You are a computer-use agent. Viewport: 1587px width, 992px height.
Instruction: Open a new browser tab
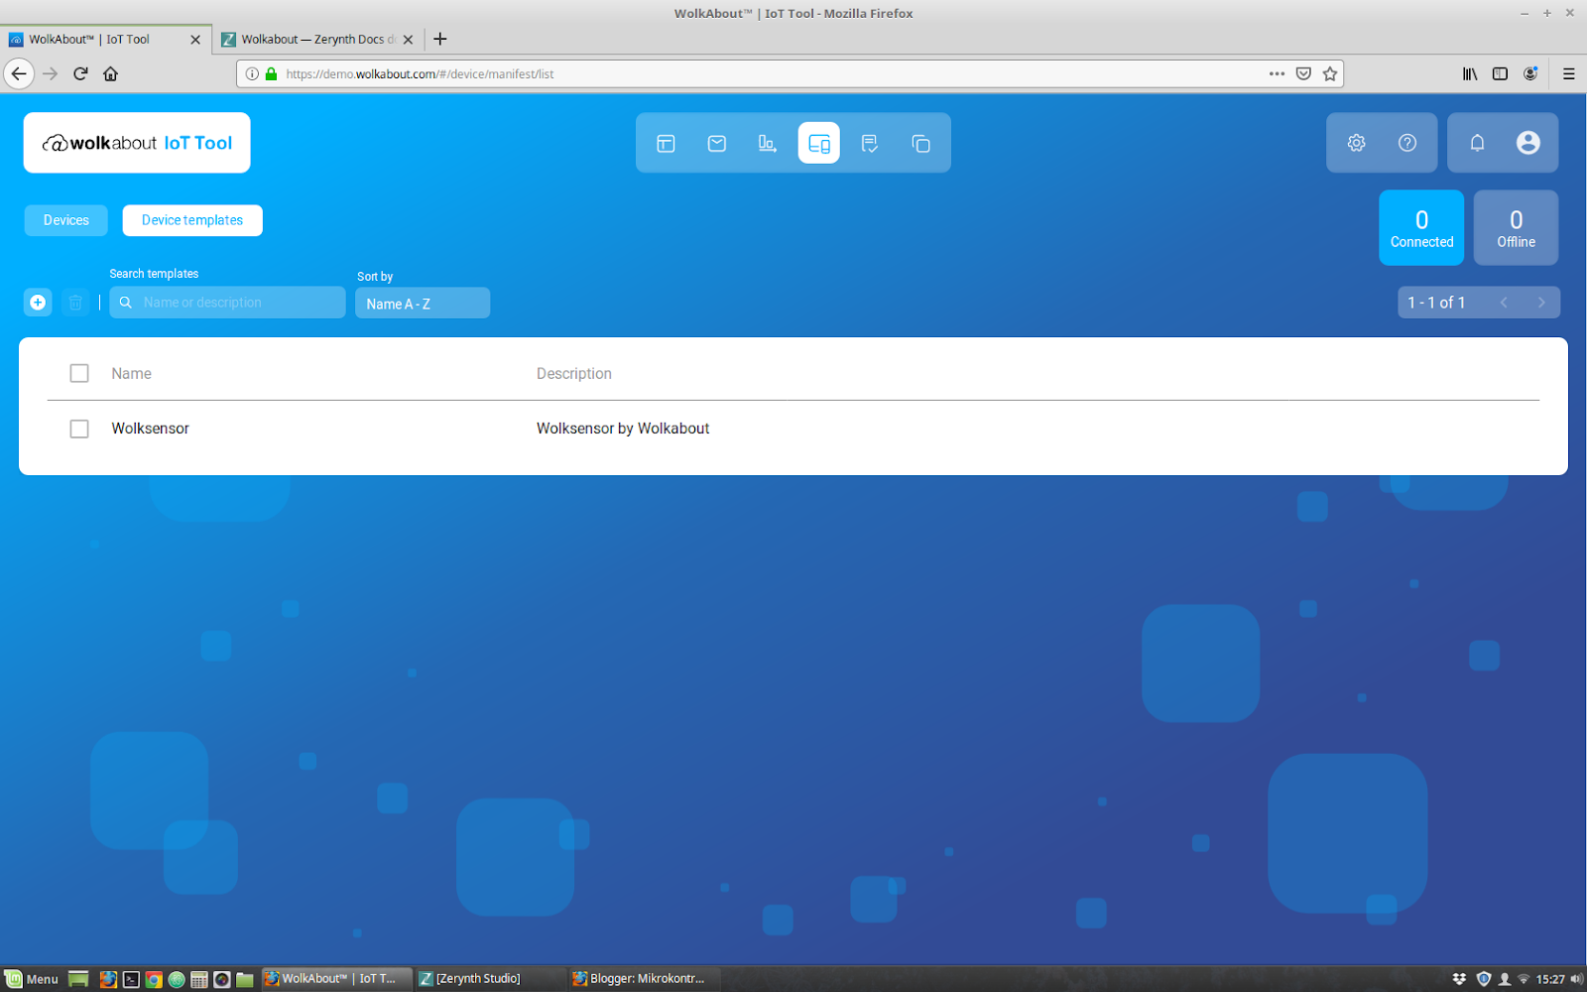[x=440, y=39]
